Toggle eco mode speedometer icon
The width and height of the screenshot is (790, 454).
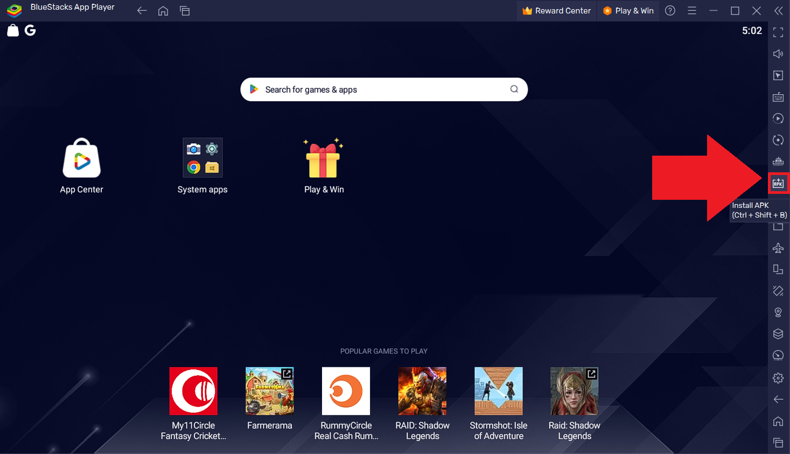(x=778, y=355)
